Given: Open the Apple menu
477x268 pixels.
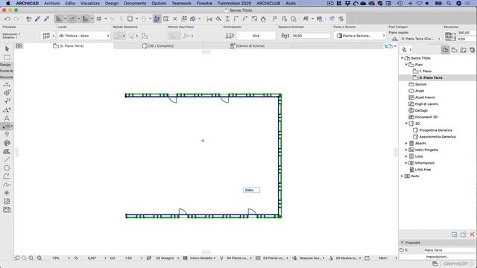Looking at the screenshot, I should point(8,3).
